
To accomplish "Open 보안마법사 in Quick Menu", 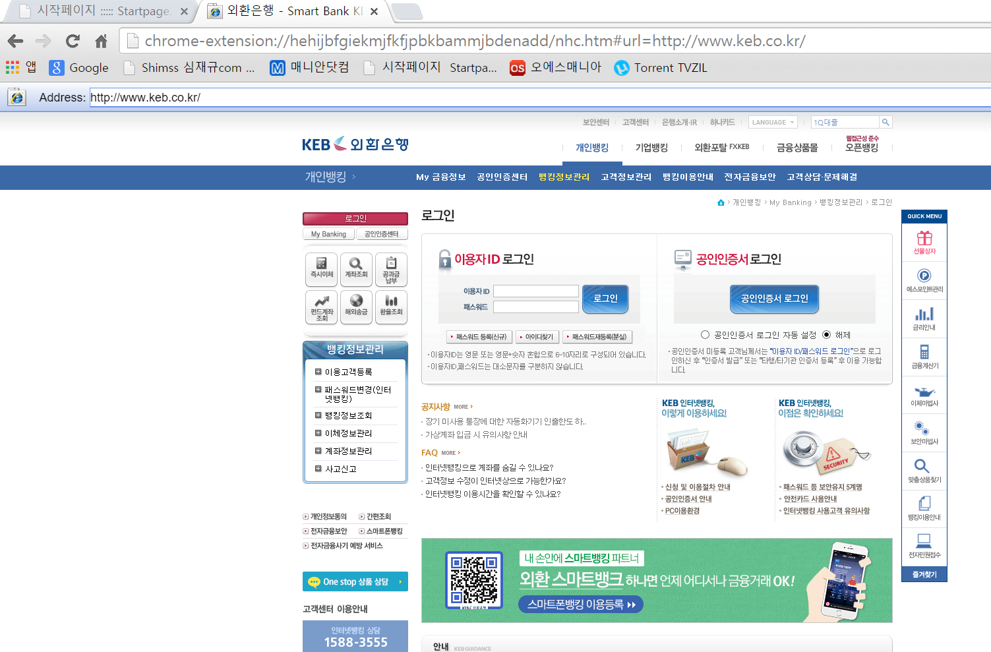I will point(924,433).
